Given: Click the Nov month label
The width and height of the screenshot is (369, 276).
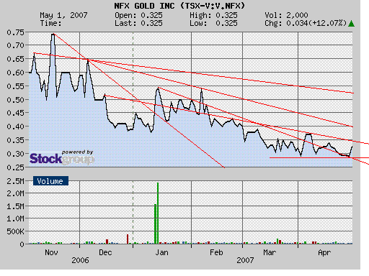Looking at the screenshot, I should 51,252.
